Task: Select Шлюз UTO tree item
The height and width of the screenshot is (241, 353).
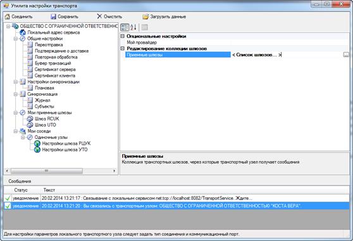Action: (x=46, y=125)
